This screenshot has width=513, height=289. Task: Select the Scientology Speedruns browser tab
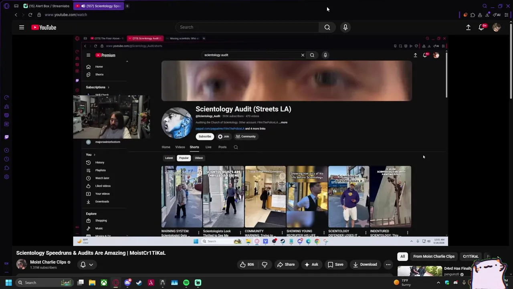point(99,6)
